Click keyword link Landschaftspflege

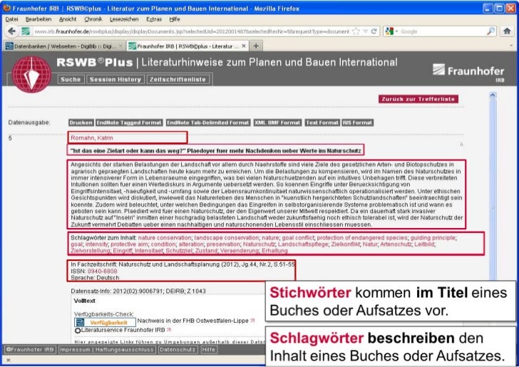[303, 244]
